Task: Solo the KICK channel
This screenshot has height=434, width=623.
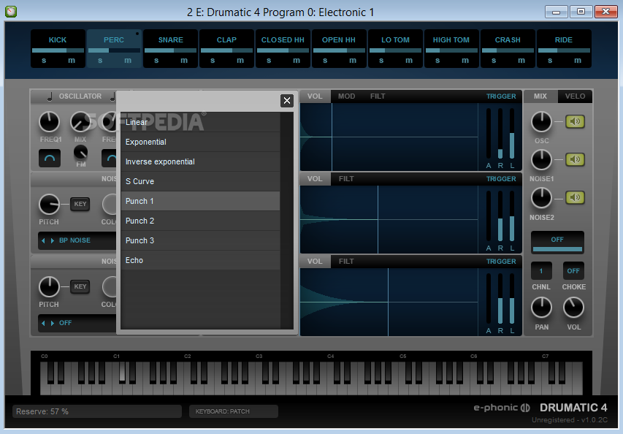Action: 44,61
